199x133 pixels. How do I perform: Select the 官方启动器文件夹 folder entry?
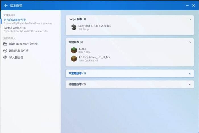30,21
